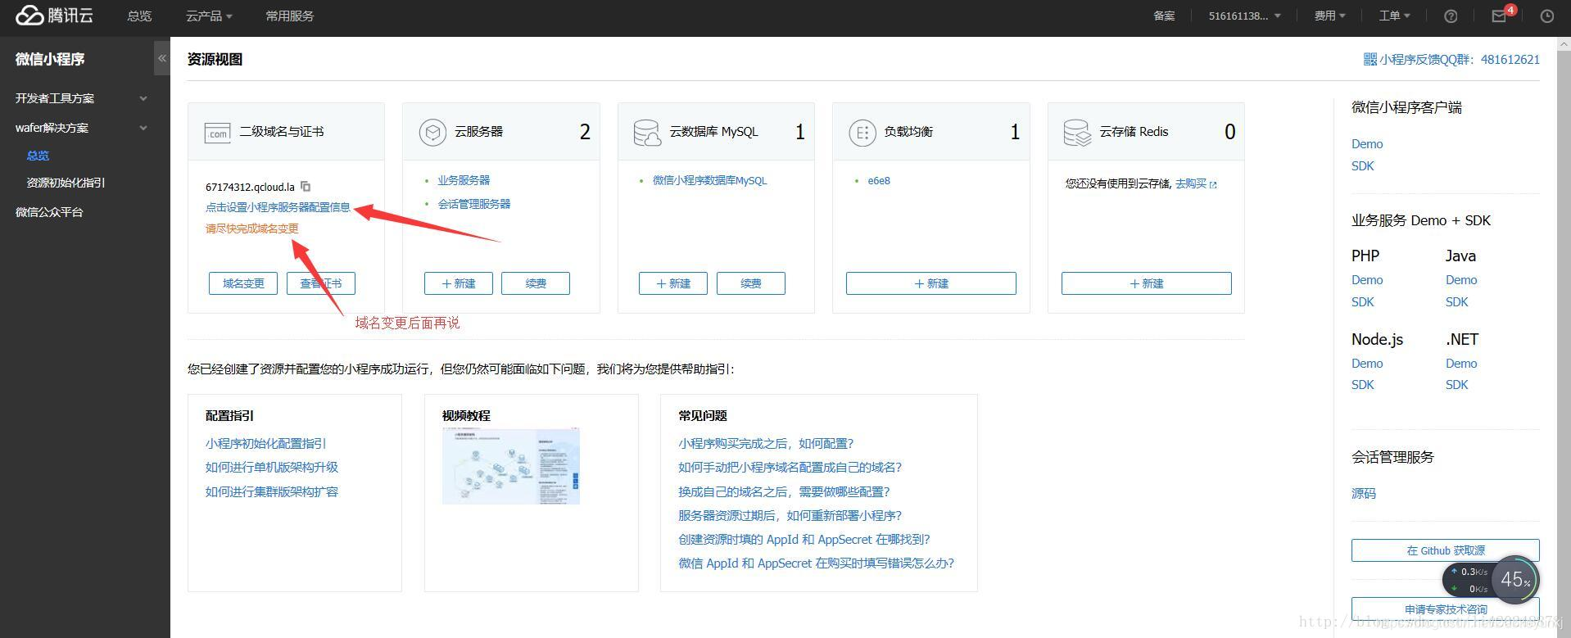Open the 业务服务器 link
1571x638 pixels.
[464, 180]
